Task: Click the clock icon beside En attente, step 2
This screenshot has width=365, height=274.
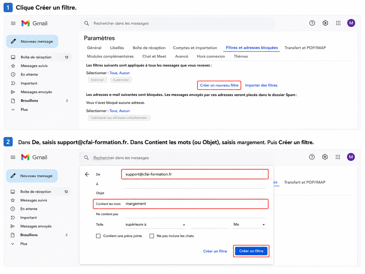Action: point(13,209)
